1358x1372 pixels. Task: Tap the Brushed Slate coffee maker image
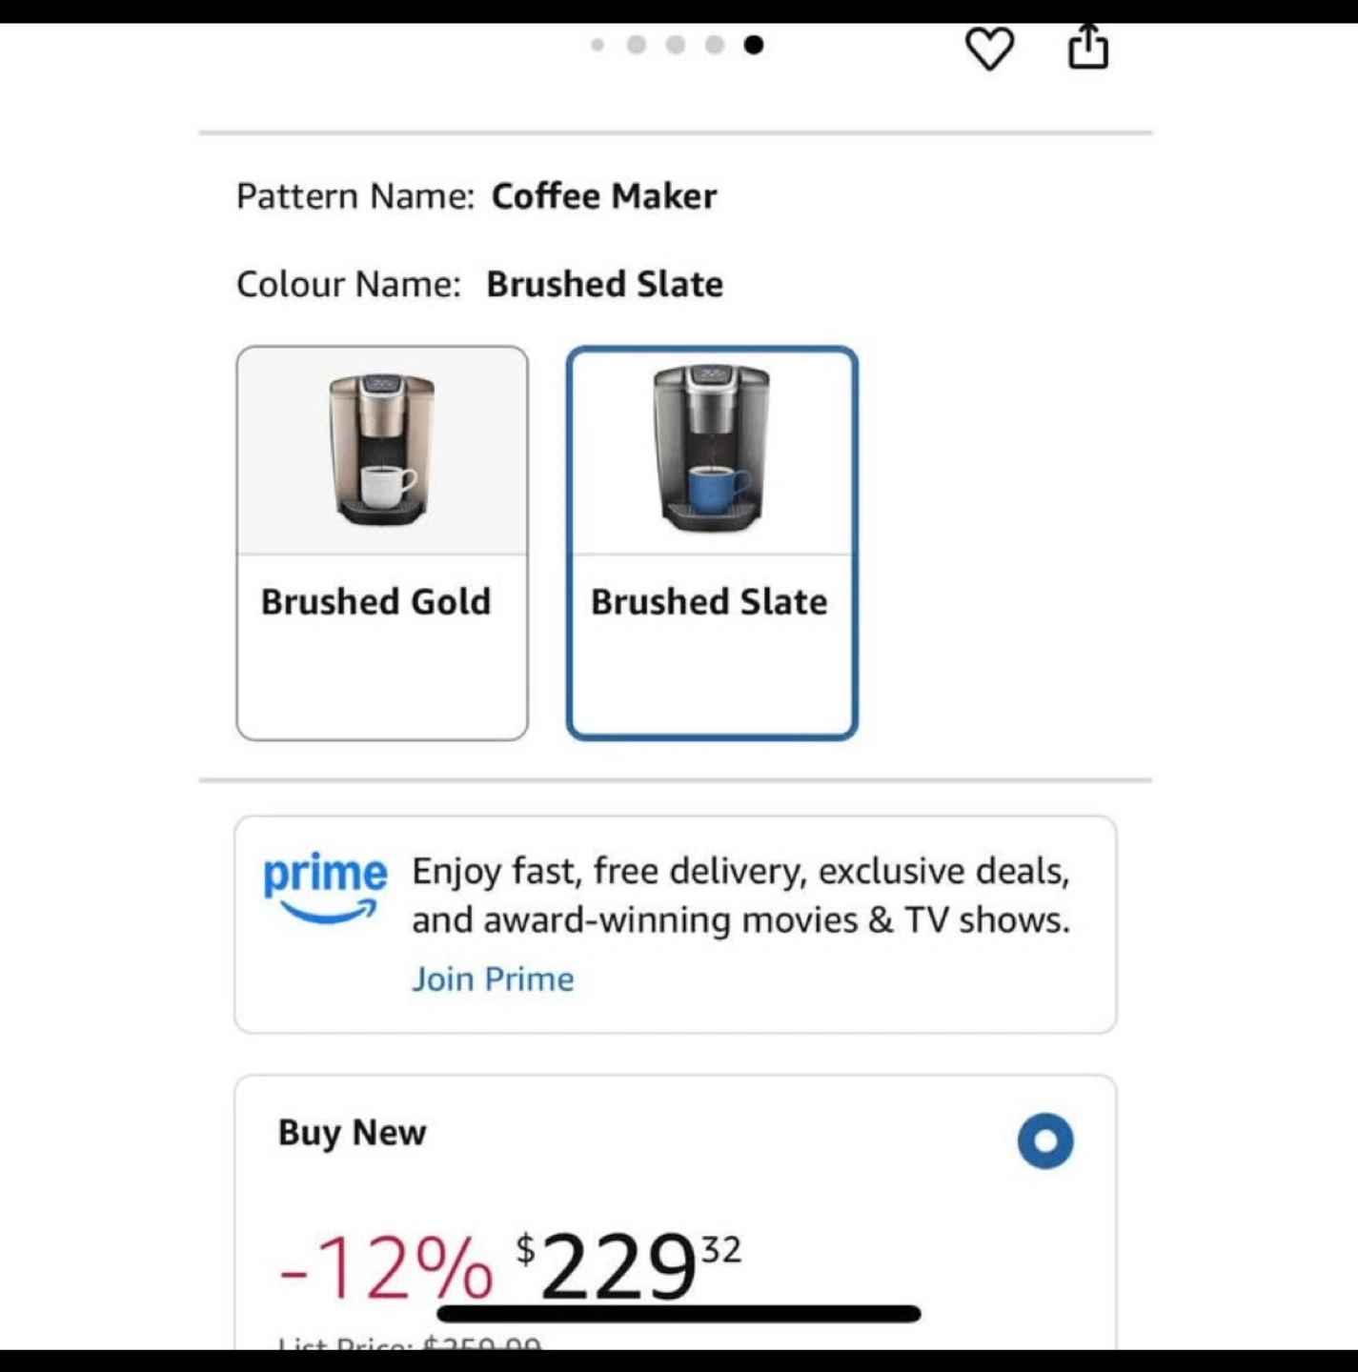tap(711, 448)
